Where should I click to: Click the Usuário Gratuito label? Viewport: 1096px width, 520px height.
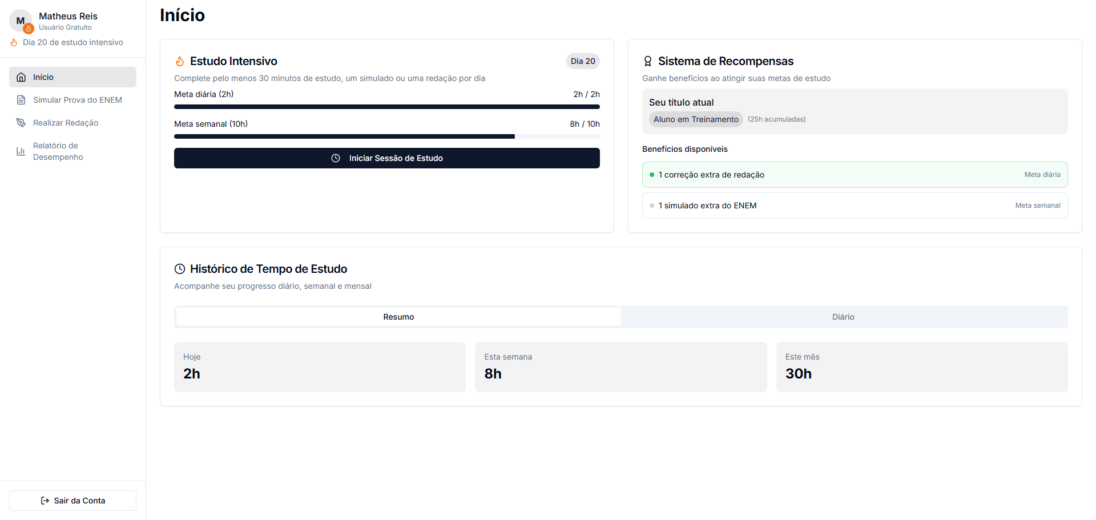tap(65, 27)
